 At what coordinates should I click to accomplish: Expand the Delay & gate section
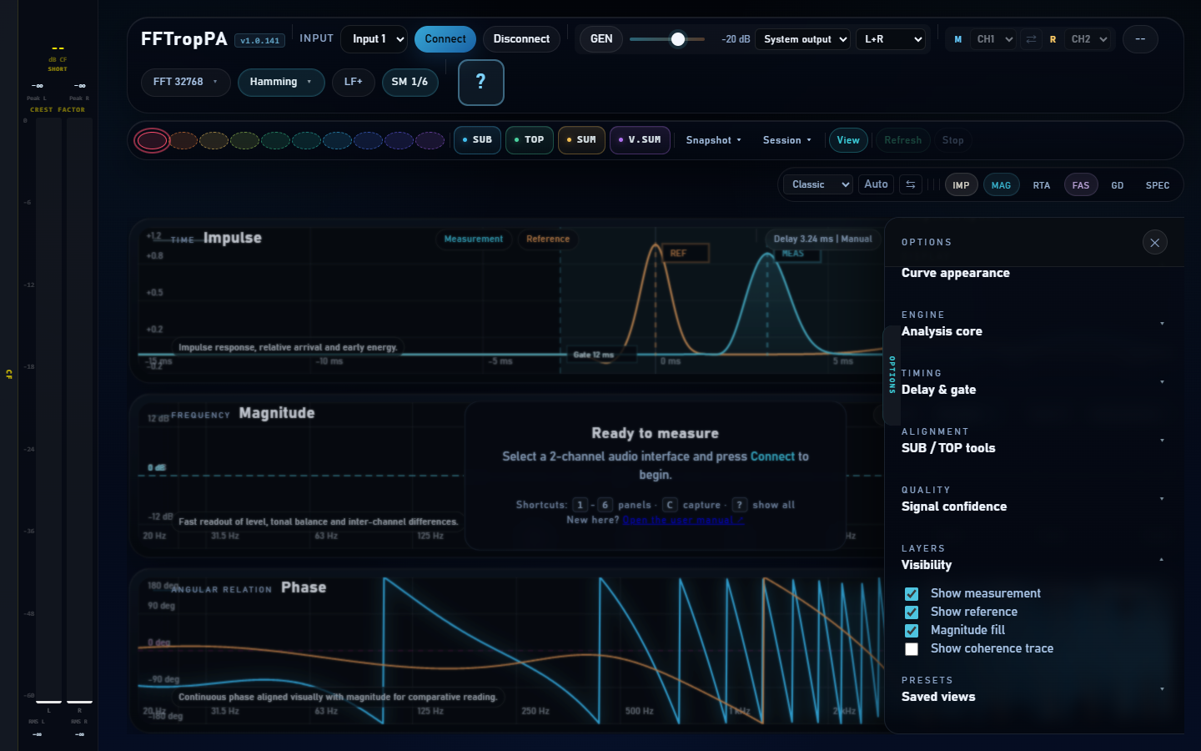[x=1033, y=382]
